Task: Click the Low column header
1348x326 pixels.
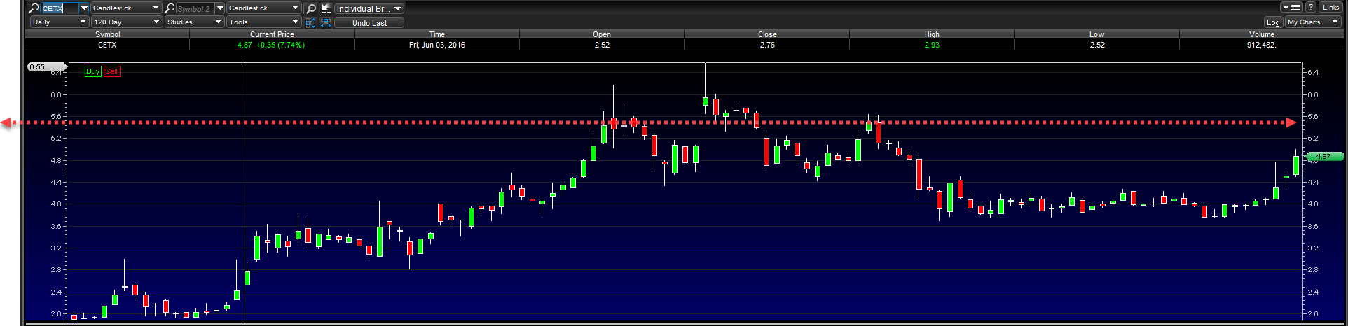Action: coord(1097,34)
